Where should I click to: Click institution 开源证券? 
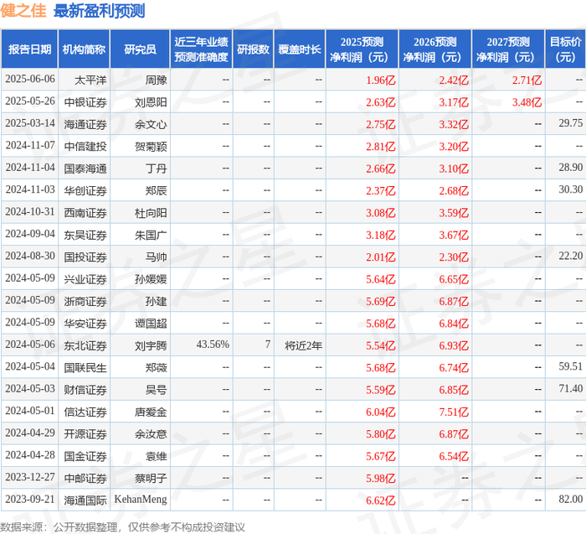click(x=85, y=433)
